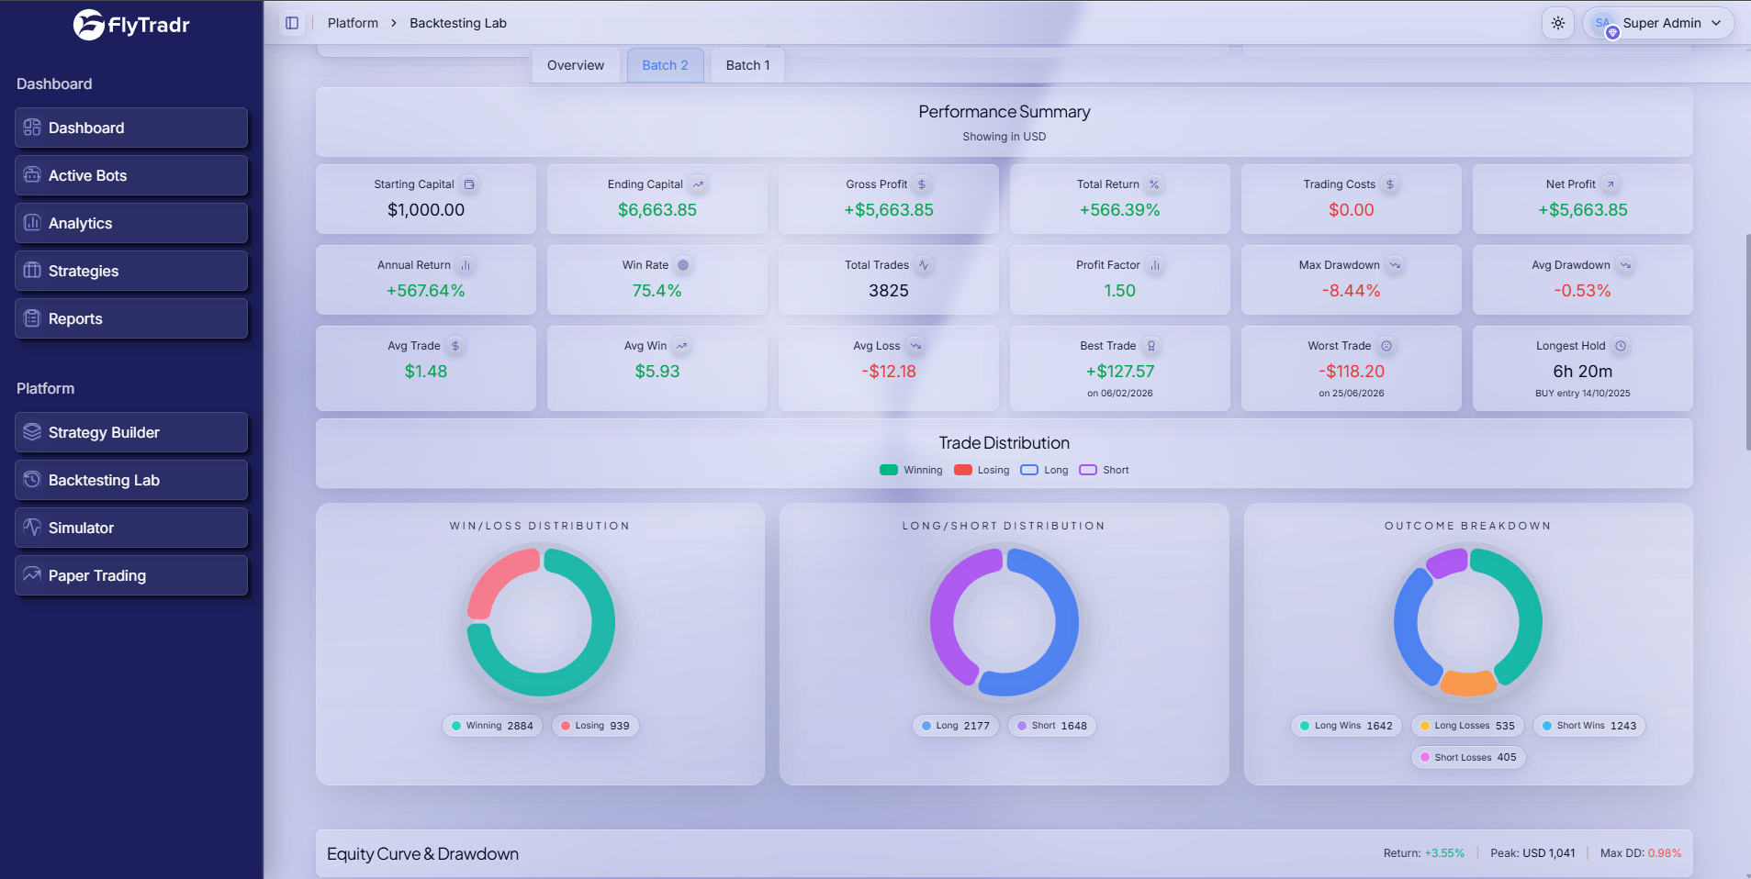
Task: Open the Super Admin user dropdown
Action: click(x=1658, y=23)
